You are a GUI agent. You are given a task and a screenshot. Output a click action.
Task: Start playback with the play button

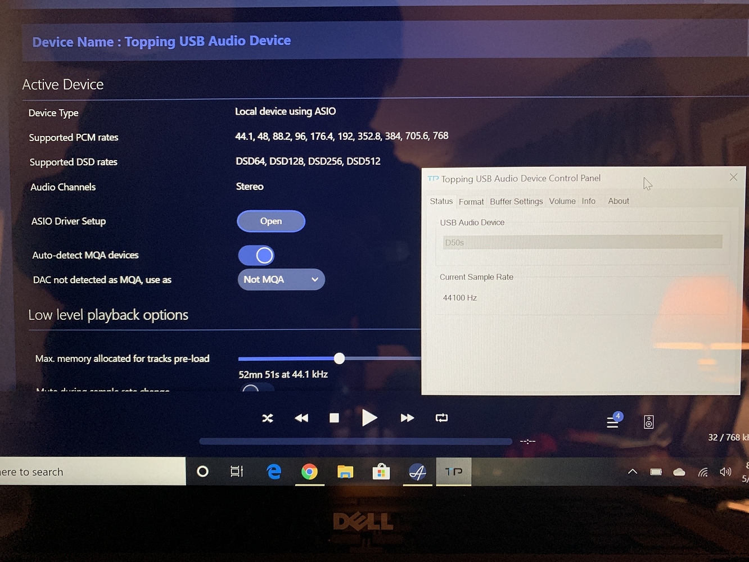[369, 418]
